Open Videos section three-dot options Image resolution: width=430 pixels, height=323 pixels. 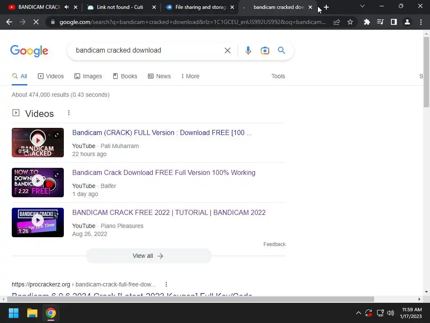tap(69, 113)
